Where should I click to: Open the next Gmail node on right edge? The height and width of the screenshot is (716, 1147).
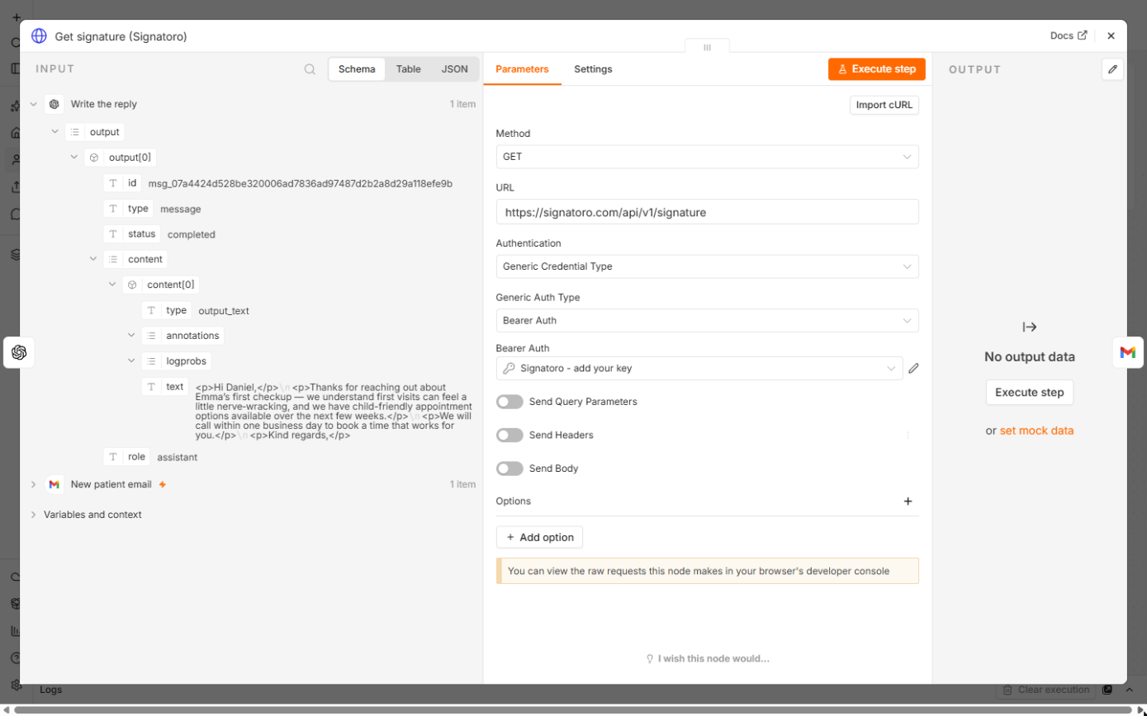[1128, 352]
